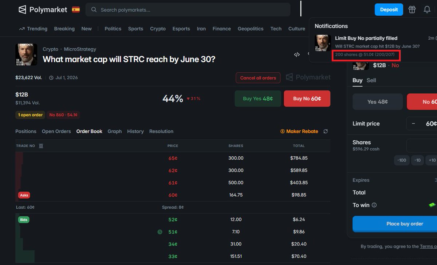Image resolution: width=437 pixels, height=265 pixels.
Task: Open the Culture category
Action: pos(297,29)
